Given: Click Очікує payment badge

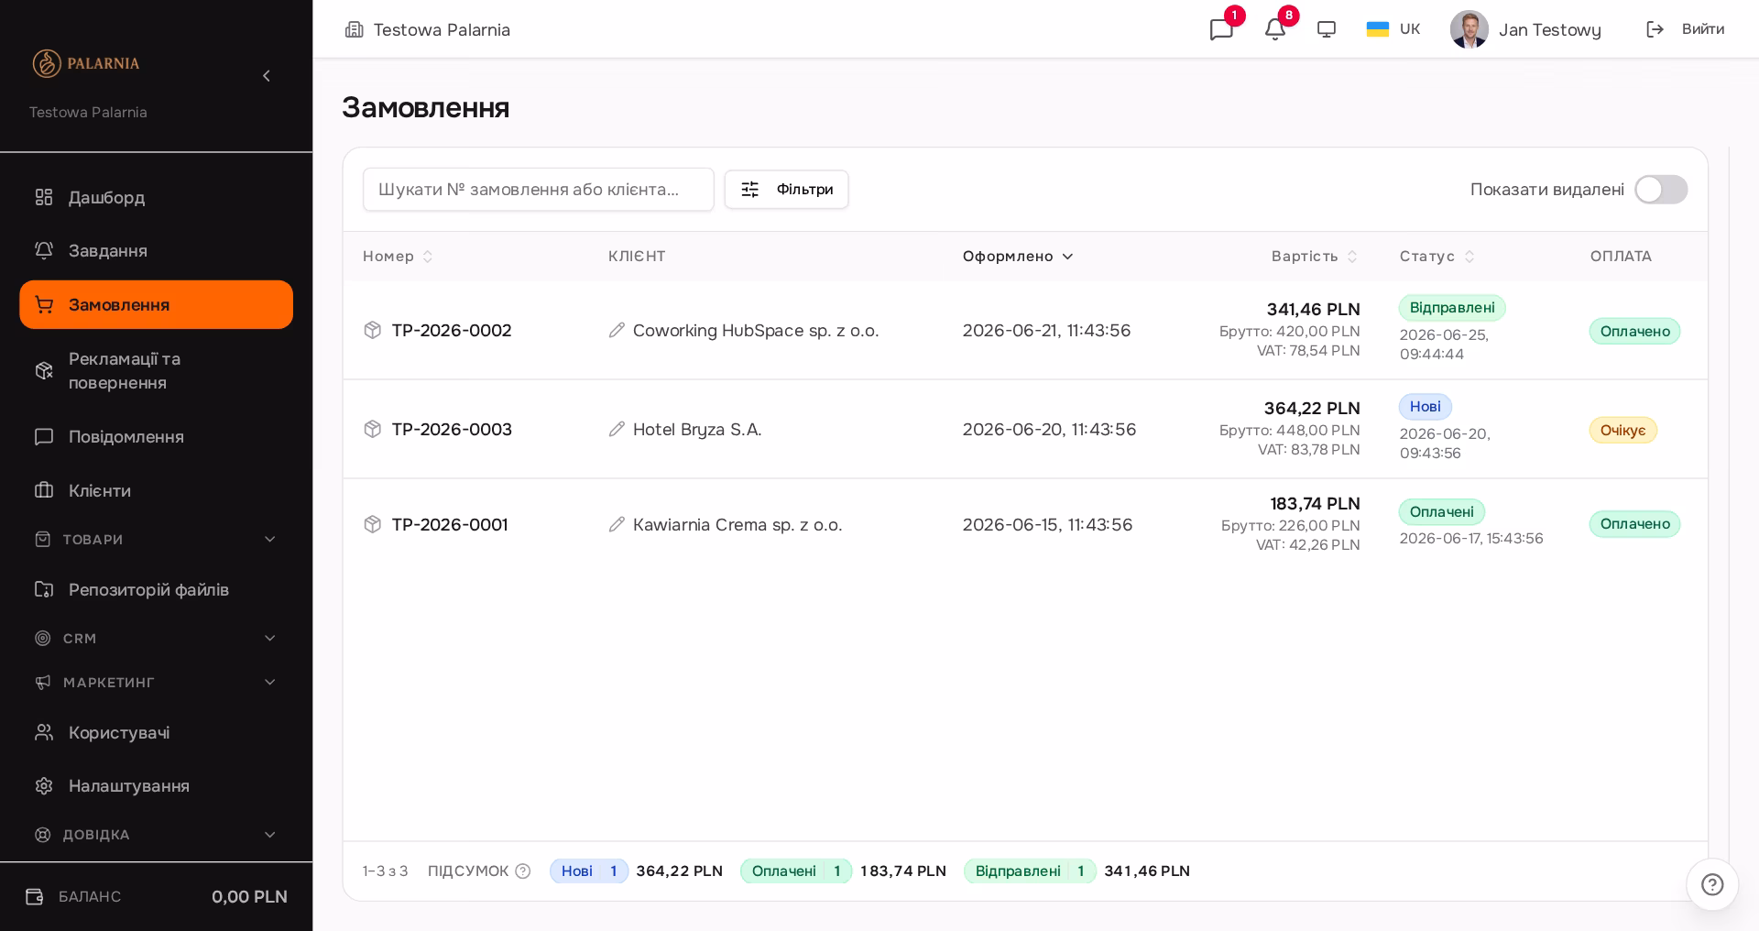Looking at the screenshot, I should tap(1622, 430).
